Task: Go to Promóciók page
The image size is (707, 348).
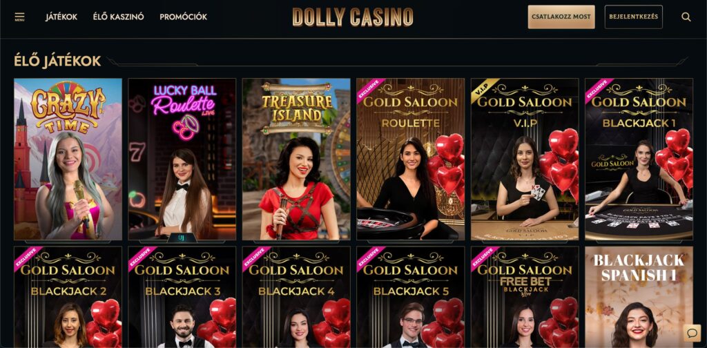Action: (x=184, y=17)
